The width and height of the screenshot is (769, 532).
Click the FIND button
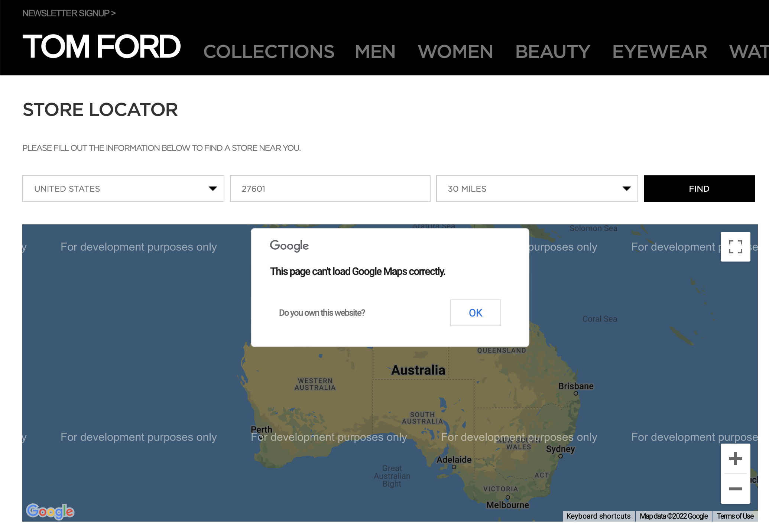pos(699,189)
